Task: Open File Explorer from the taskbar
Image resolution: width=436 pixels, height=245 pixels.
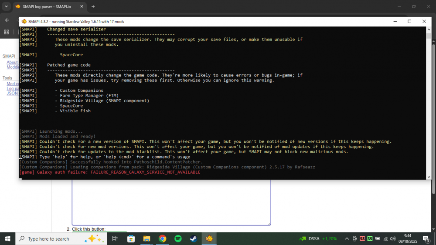Action: (x=146, y=238)
